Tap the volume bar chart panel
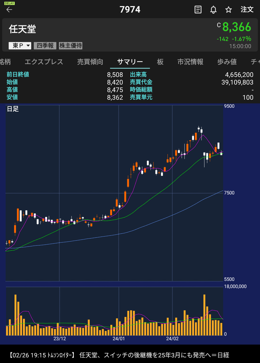Screen dimensions: 260x363 [x=115, y=311]
